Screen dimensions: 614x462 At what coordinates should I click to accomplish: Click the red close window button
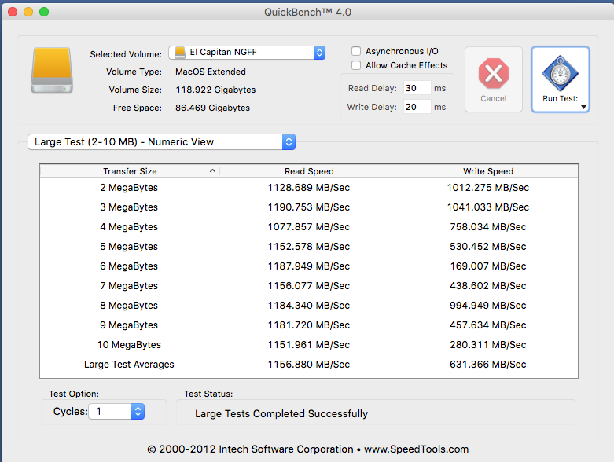[13, 12]
